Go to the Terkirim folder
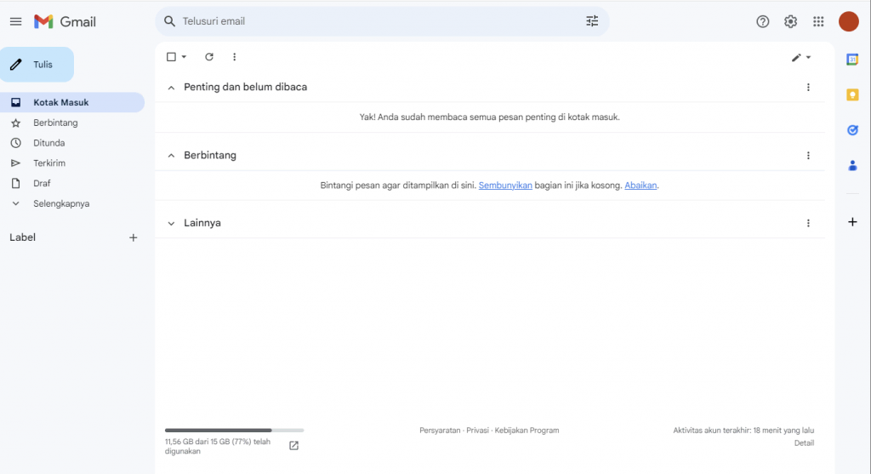This screenshot has height=474, width=871. pyautogui.click(x=49, y=163)
